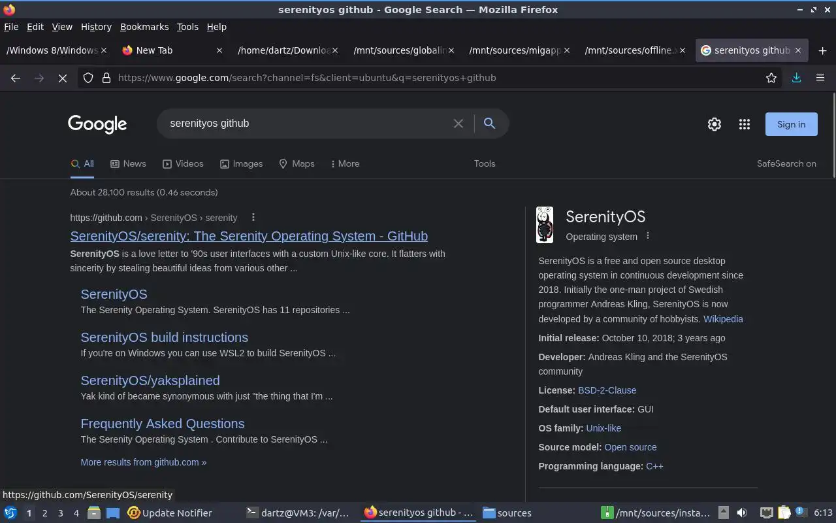Image resolution: width=836 pixels, height=523 pixels.
Task: Switch to virtual desktop 3
Action: [61, 513]
